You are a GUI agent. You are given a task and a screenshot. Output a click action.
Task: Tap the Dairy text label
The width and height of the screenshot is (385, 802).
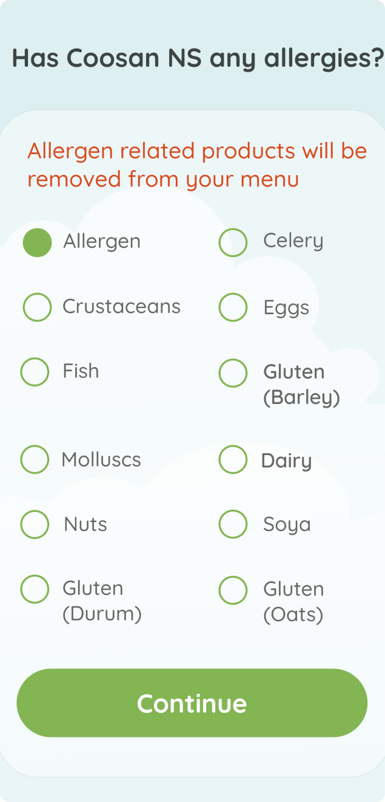(286, 461)
